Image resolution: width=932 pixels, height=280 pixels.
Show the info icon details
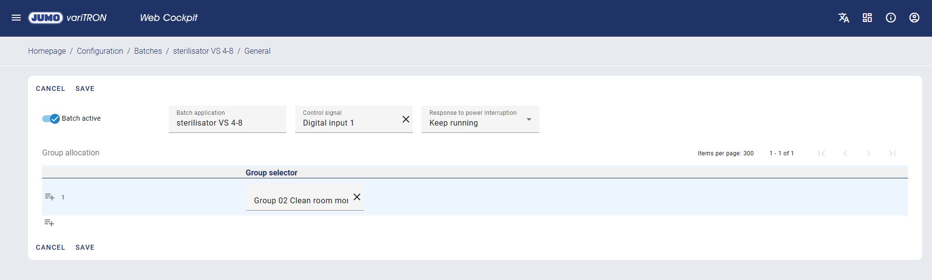click(x=890, y=18)
